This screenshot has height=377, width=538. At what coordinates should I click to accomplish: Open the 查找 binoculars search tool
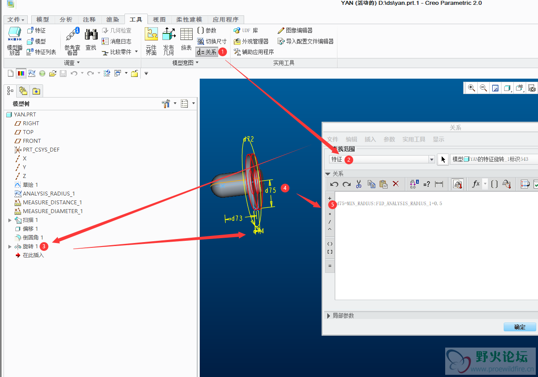91,40
